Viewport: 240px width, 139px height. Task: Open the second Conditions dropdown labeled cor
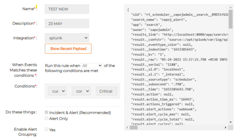click(x=81, y=91)
